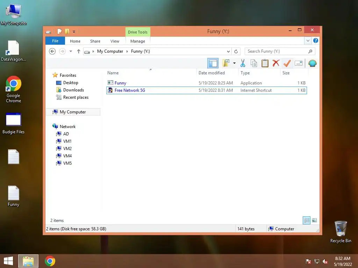The width and height of the screenshot is (358, 268).
Task: Switch to the Home ribbon tab
Action: pyautogui.click(x=75, y=41)
